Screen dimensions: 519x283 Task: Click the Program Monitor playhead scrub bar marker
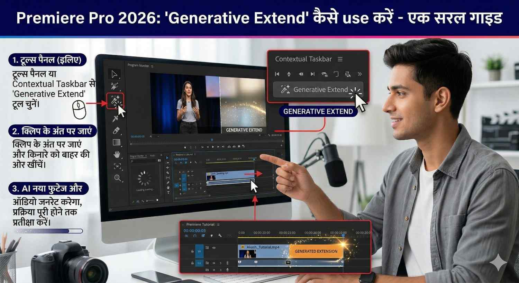coord(212,140)
